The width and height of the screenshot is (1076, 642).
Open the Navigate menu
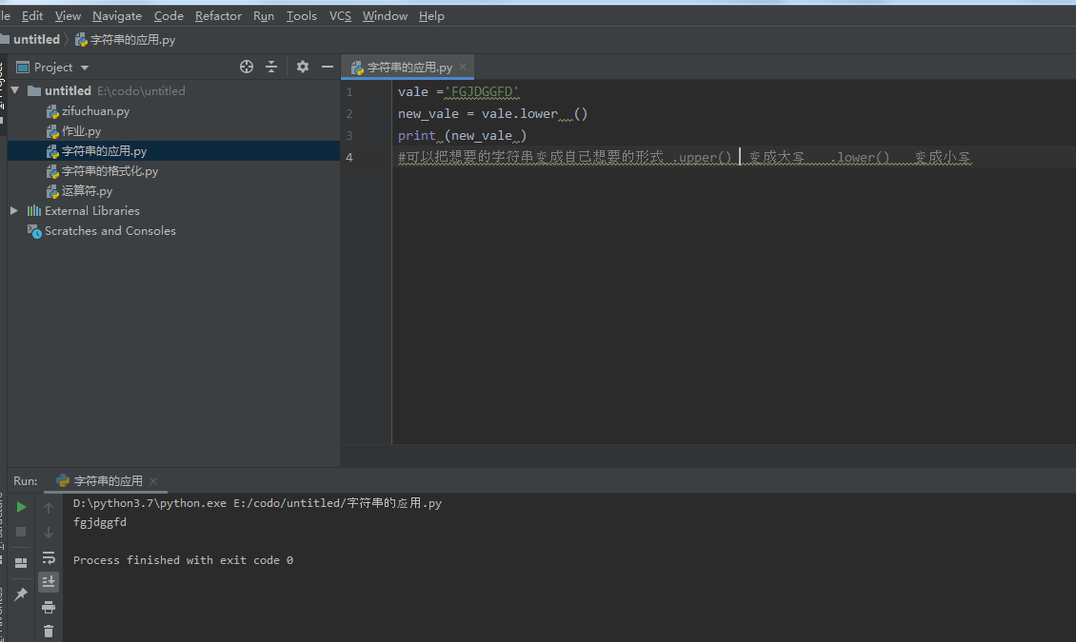pos(117,16)
